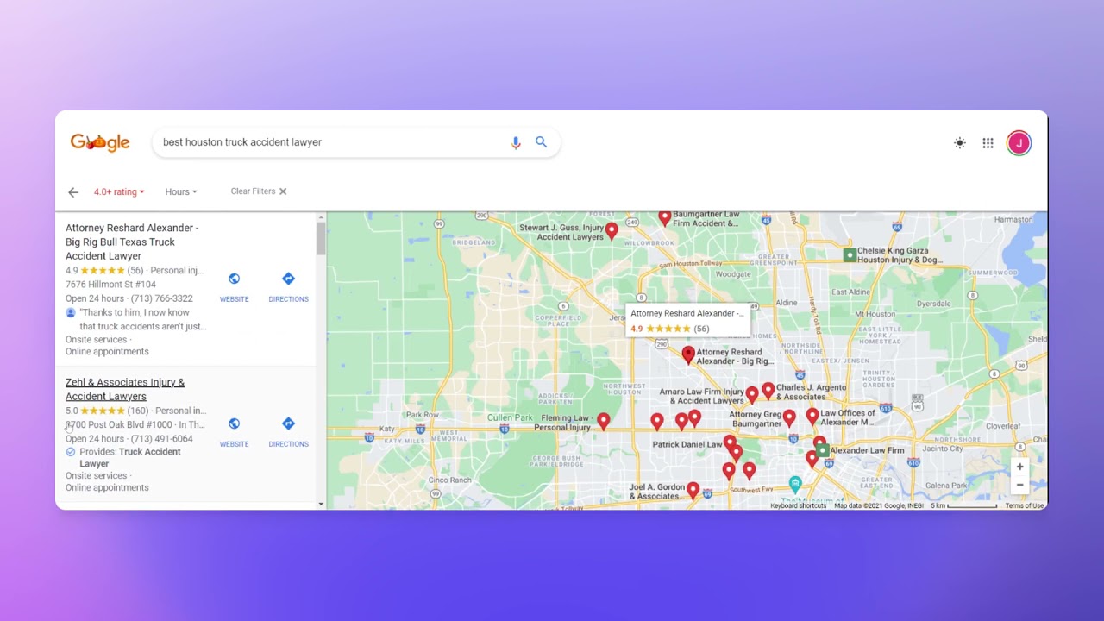Image resolution: width=1104 pixels, height=621 pixels.
Task: Select the Chelsie King Garza green marker
Action: tap(850, 254)
